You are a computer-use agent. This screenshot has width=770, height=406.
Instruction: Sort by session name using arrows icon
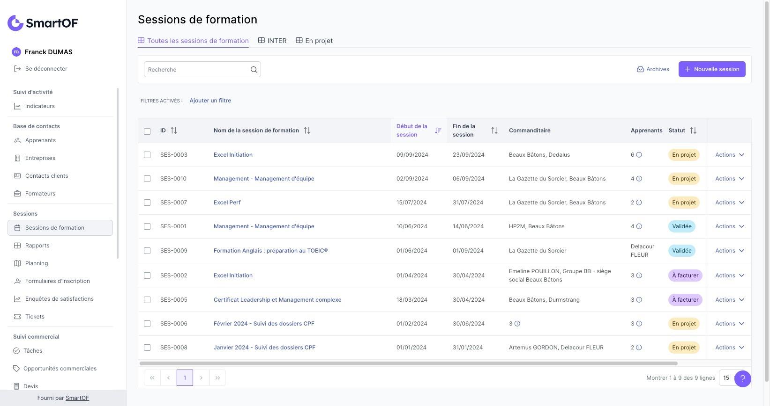coord(307,130)
